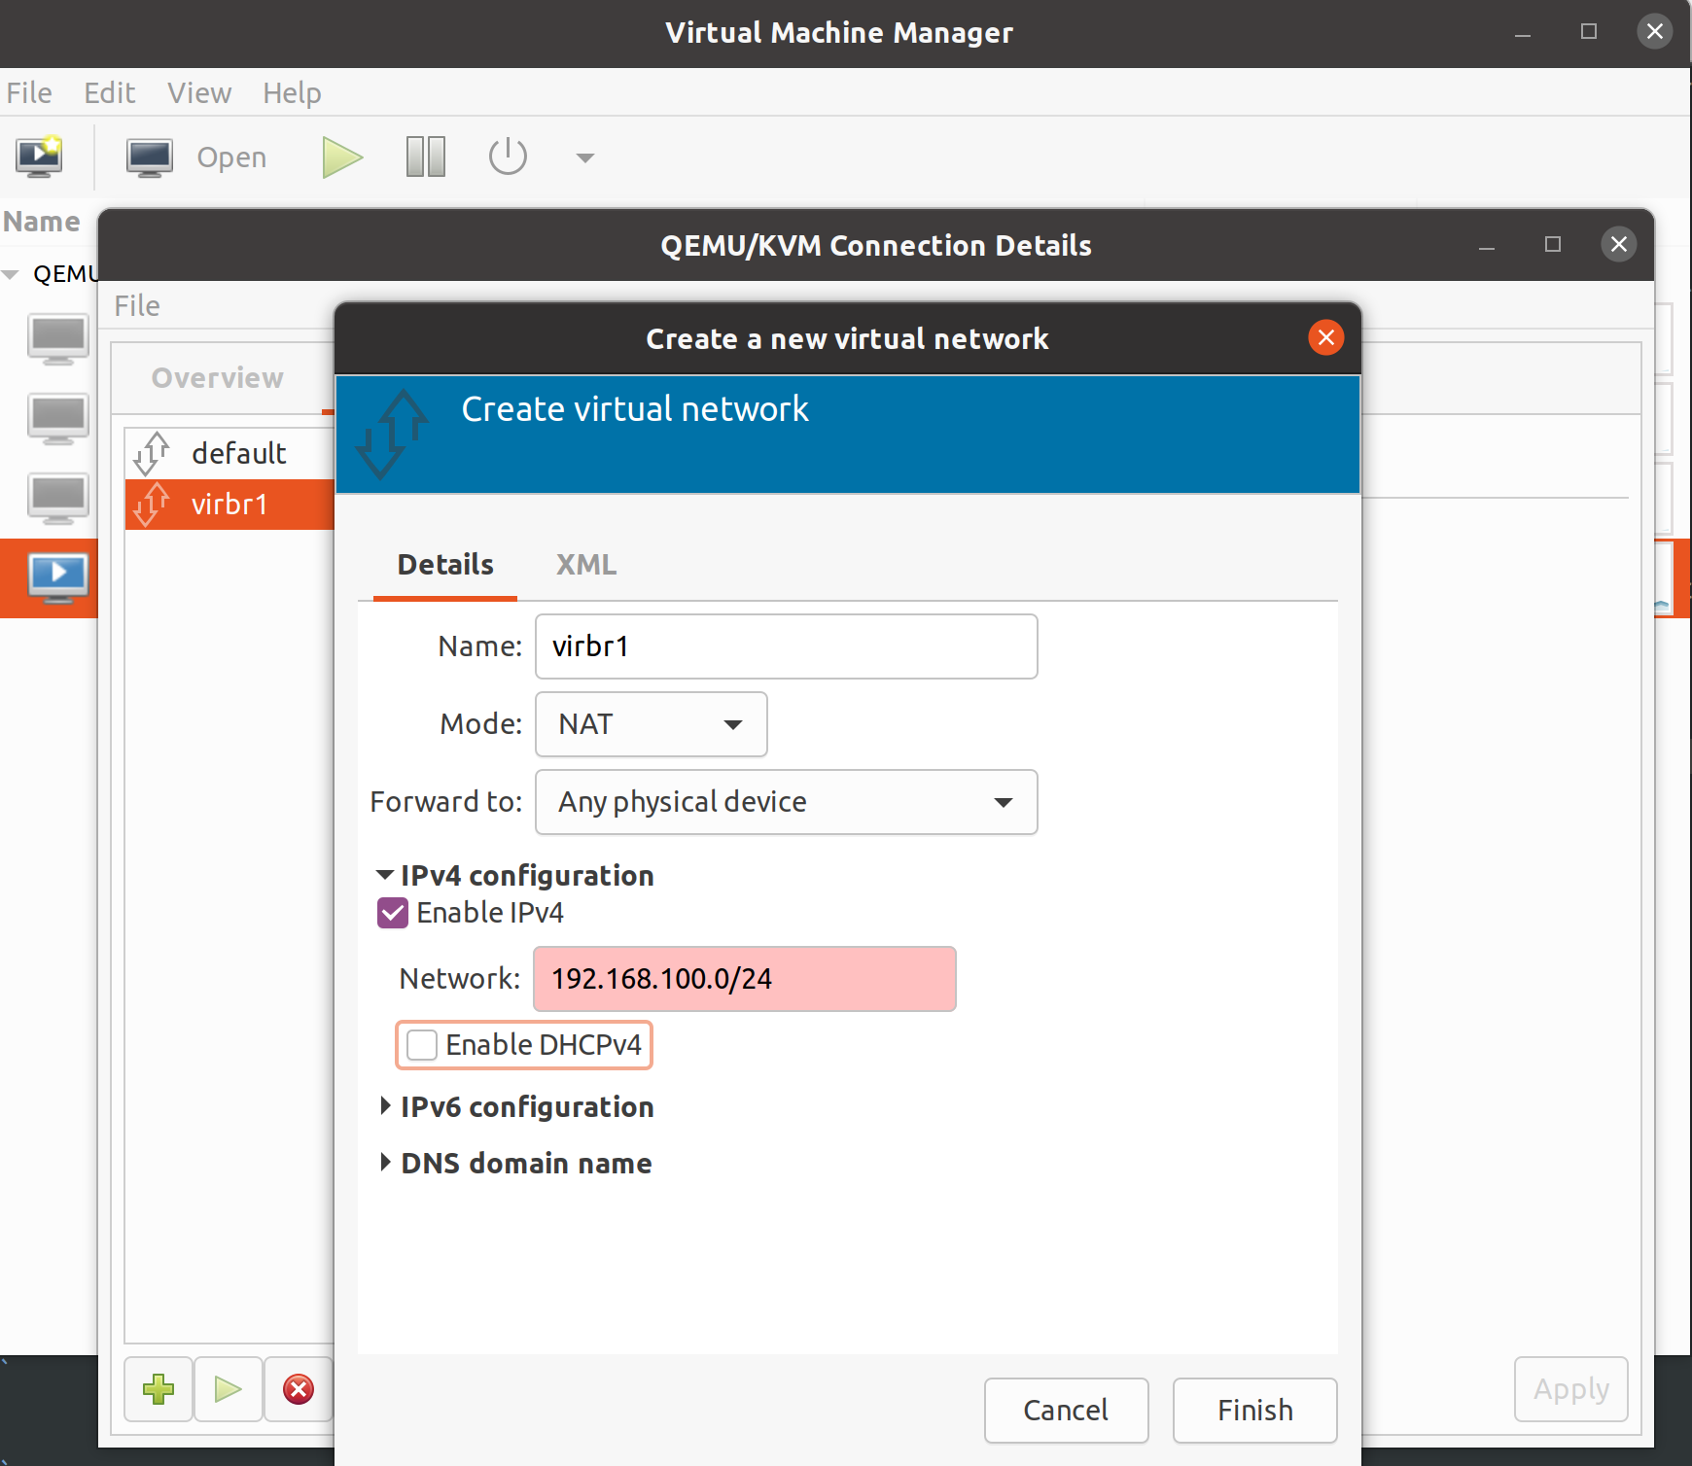
Task: Open the selected VM console
Action: (196, 157)
